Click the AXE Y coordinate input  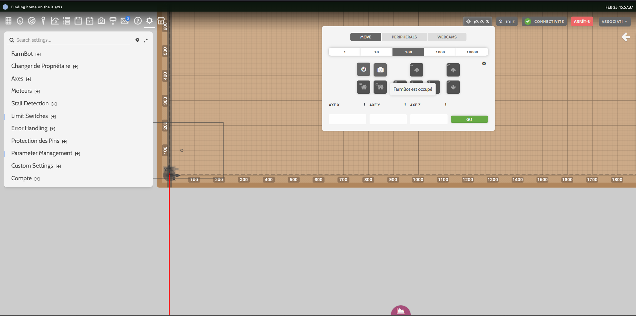click(388, 119)
